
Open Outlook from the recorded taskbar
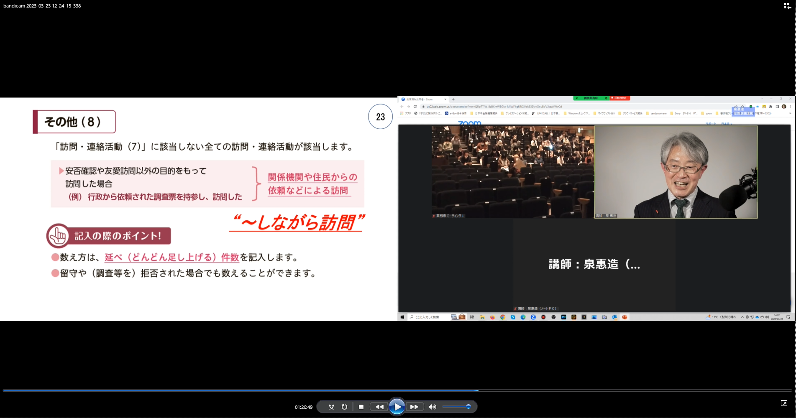(x=614, y=317)
